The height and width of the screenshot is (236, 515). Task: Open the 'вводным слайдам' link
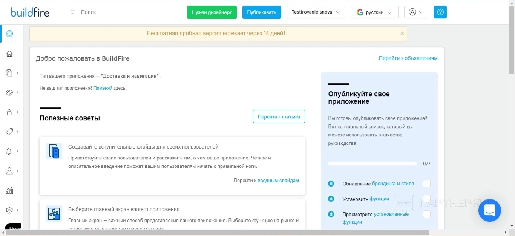pyautogui.click(x=278, y=181)
